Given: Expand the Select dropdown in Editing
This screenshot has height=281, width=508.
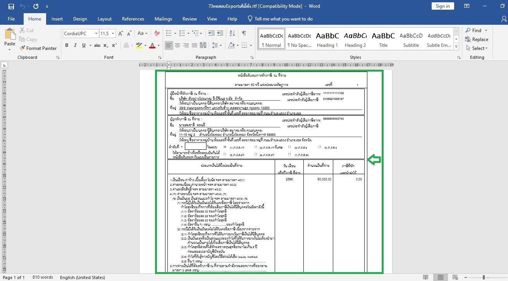Looking at the screenshot, I should point(477,48).
